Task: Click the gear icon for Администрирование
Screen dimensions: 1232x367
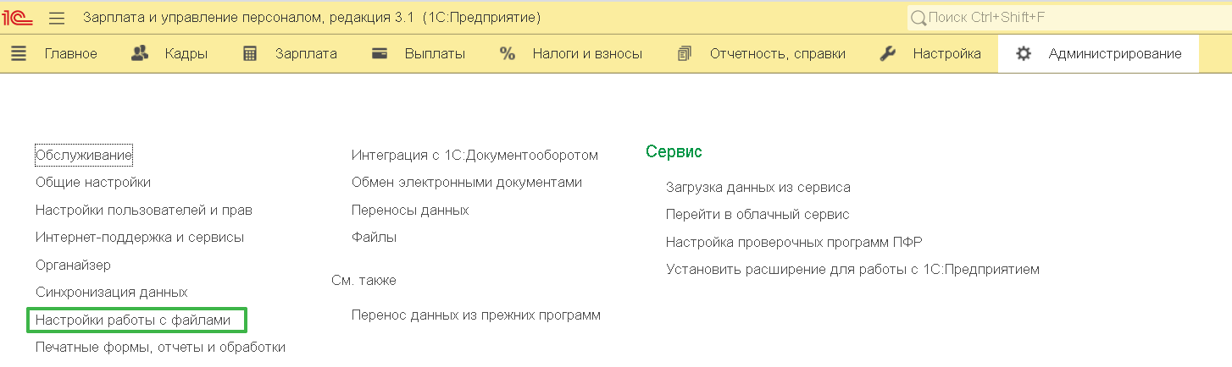Action: (x=1024, y=53)
